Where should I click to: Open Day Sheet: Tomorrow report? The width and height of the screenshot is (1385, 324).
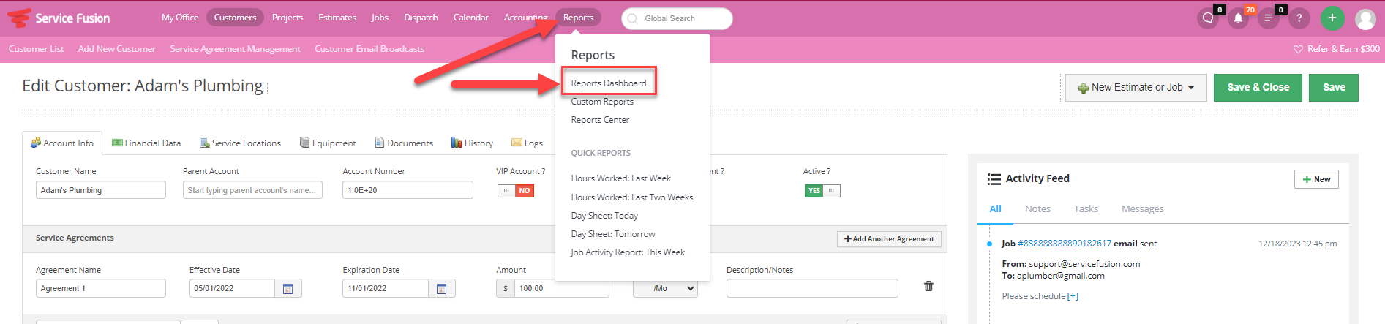613,234
